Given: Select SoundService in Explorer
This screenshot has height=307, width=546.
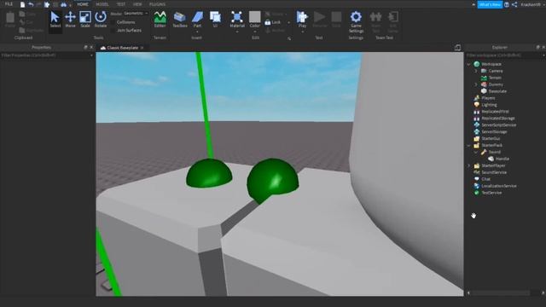Looking at the screenshot, I should [494, 172].
